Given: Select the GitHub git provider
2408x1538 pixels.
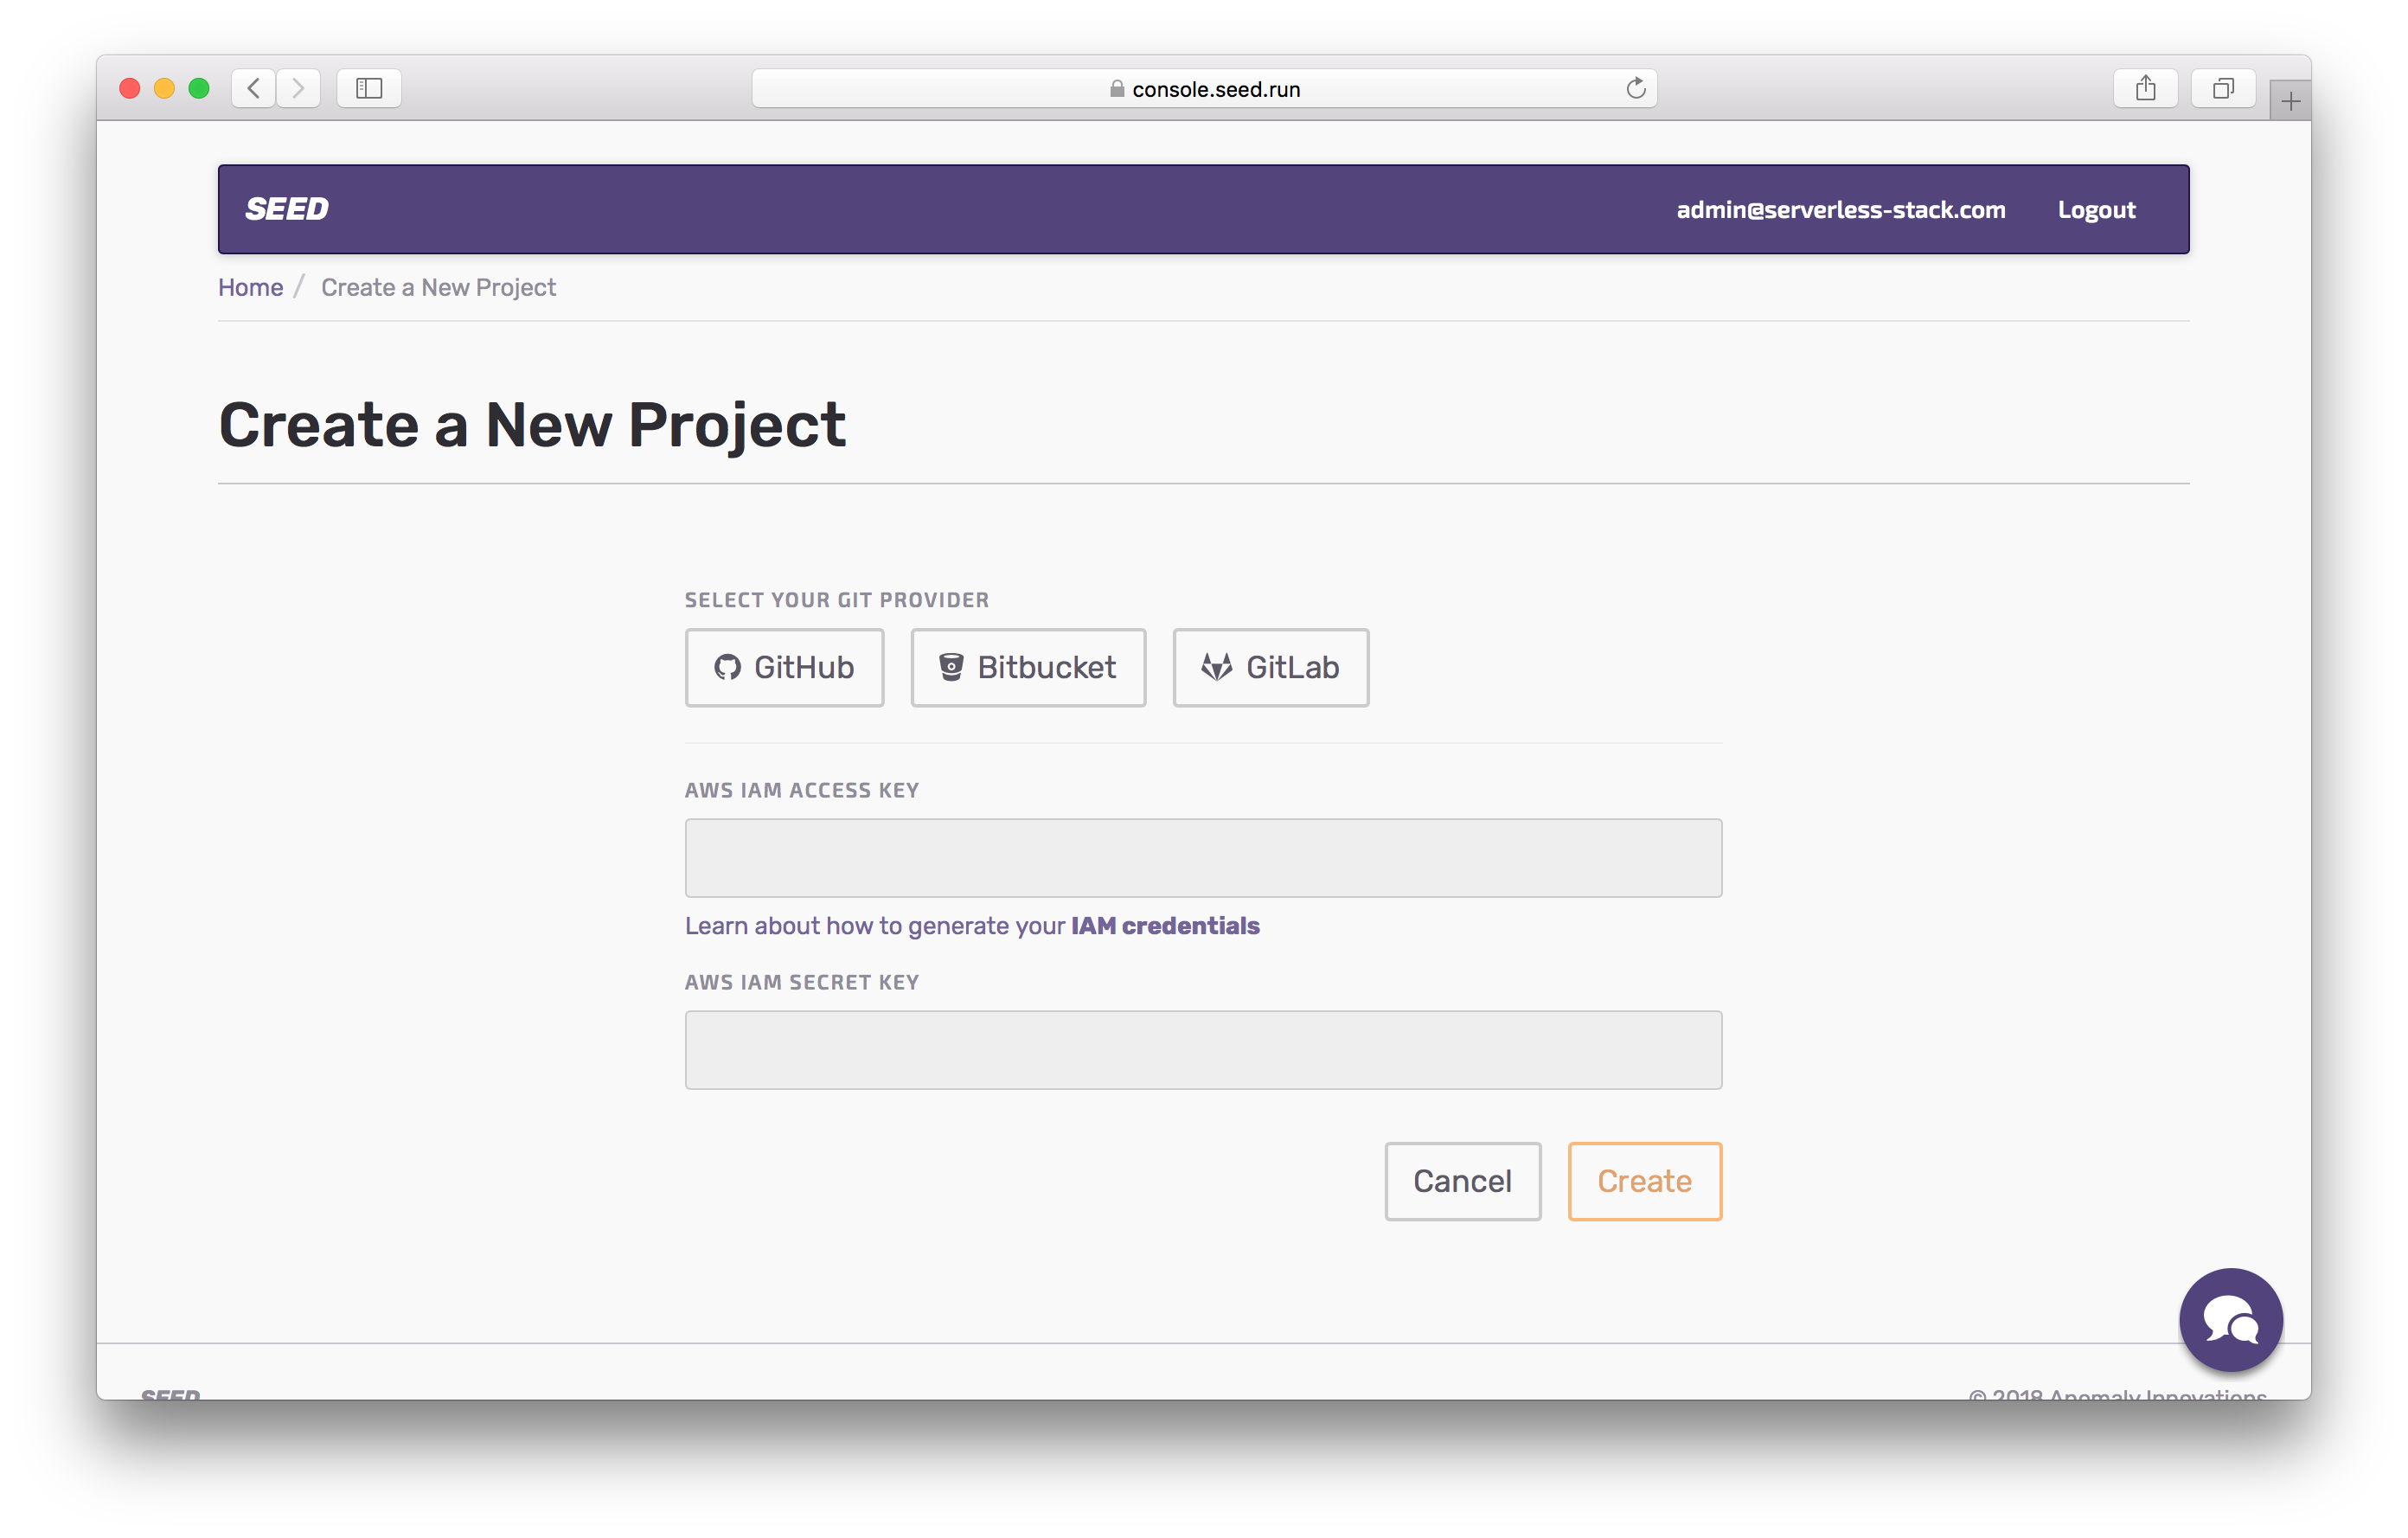Looking at the screenshot, I should (784, 667).
